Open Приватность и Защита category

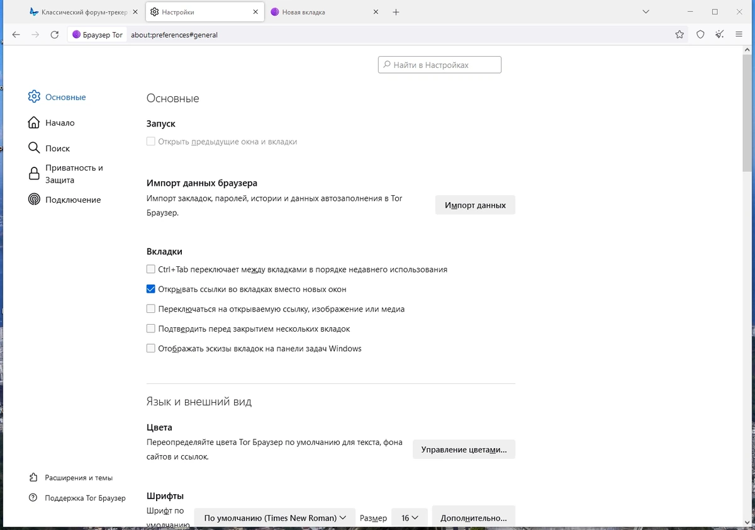coord(66,174)
